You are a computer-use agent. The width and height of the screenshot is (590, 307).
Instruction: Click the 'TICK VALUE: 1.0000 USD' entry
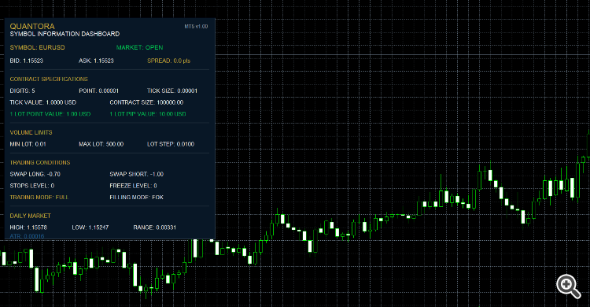43,102
